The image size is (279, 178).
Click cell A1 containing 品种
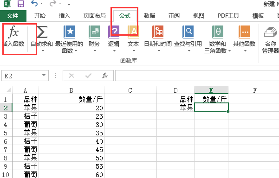(26, 99)
